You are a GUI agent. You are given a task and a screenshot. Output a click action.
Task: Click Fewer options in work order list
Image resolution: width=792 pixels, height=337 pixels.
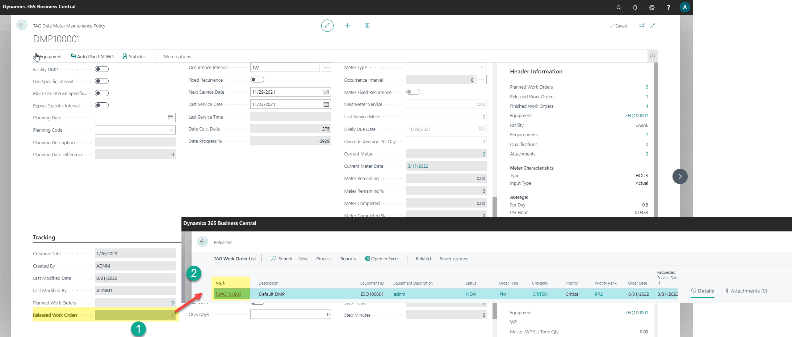click(454, 259)
